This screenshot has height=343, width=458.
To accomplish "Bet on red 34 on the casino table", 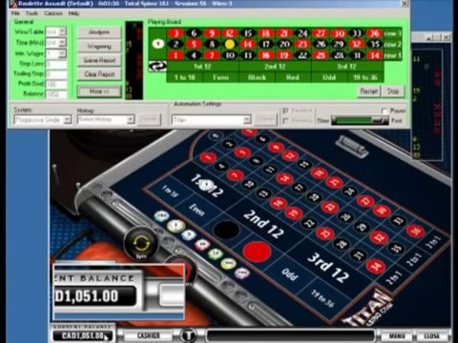I will (x=376, y=266).
